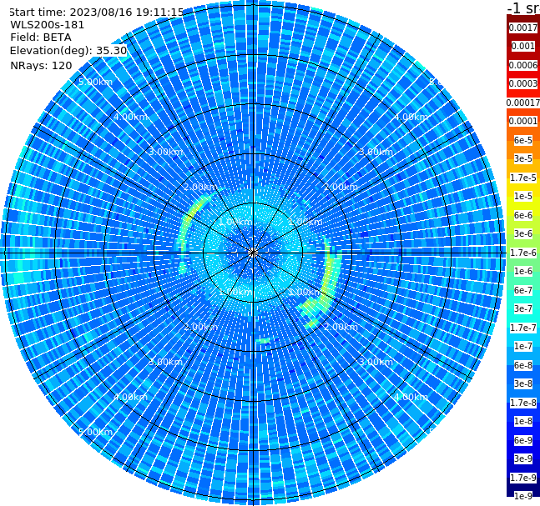Click the 3e-5 colorbar label
The width and height of the screenshot is (540, 506).
tap(523, 158)
